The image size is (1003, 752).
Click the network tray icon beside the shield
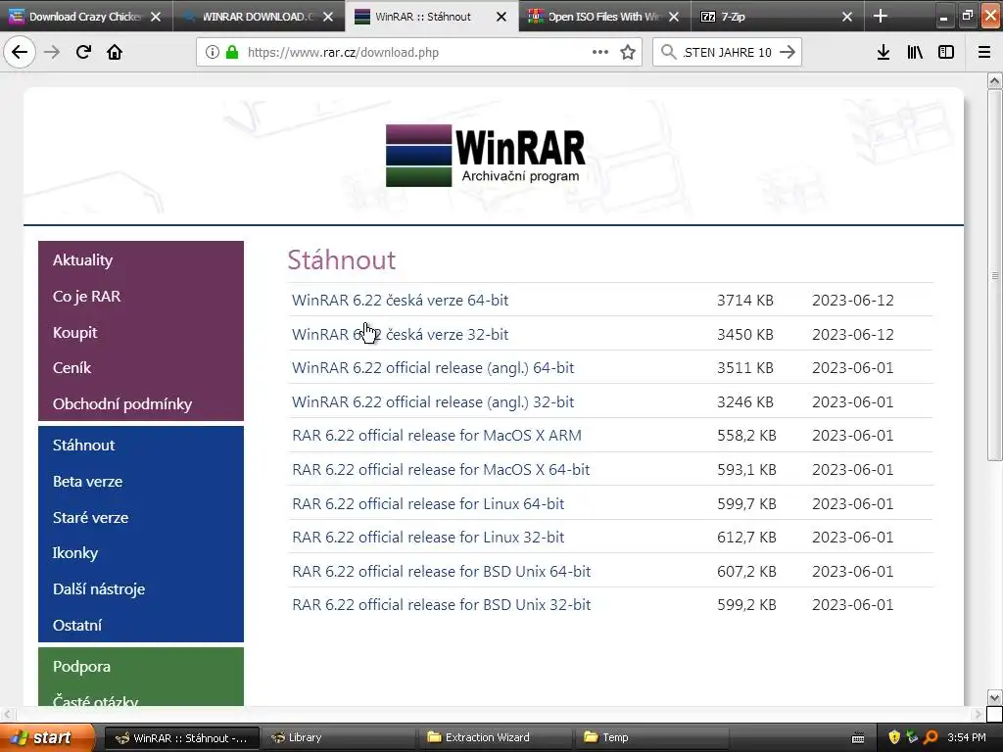tap(912, 737)
